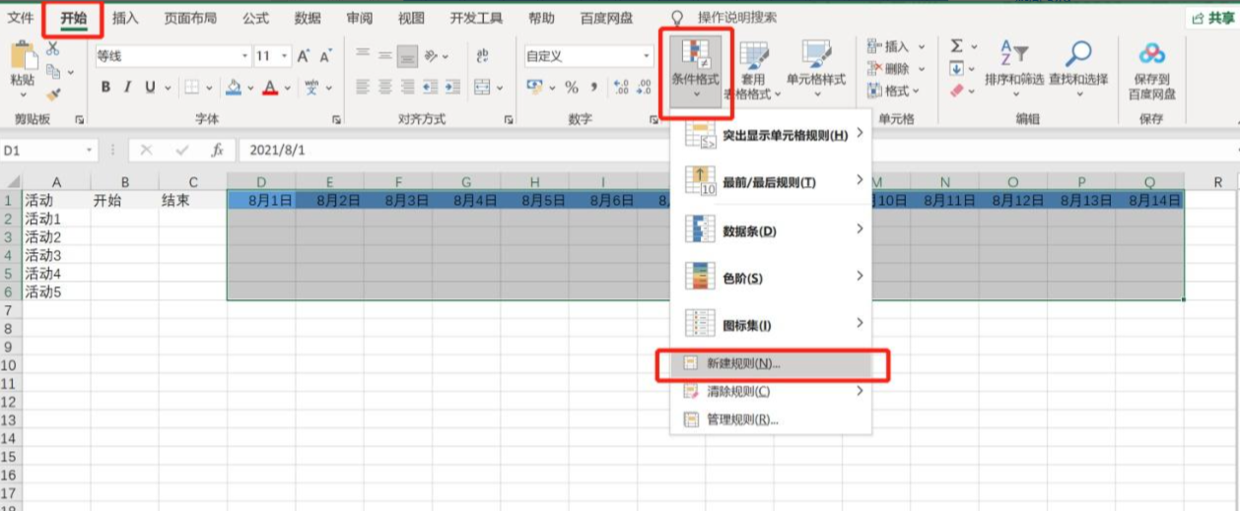Click the accounting number format icon
This screenshot has height=511, width=1240.
534,87
